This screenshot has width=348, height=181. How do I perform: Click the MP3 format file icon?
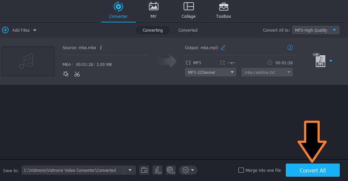point(320,61)
